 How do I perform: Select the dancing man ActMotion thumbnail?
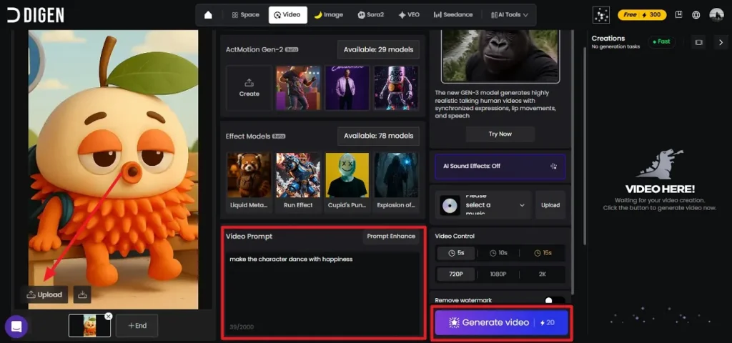tap(298, 88)
